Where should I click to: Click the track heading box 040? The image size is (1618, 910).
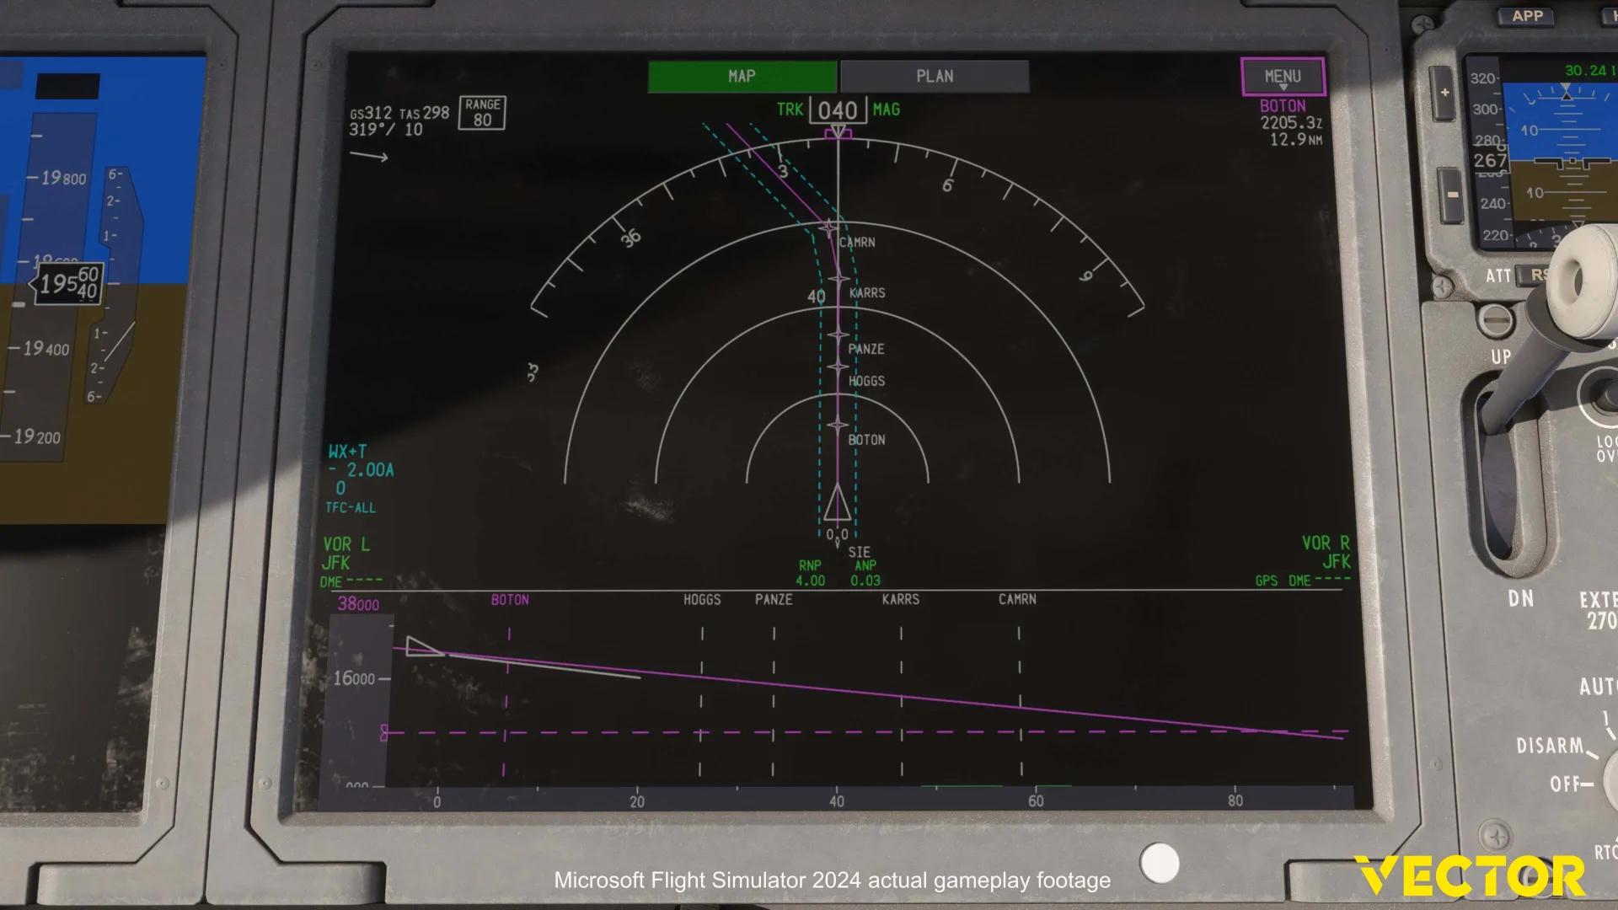(x=838, y=110)
